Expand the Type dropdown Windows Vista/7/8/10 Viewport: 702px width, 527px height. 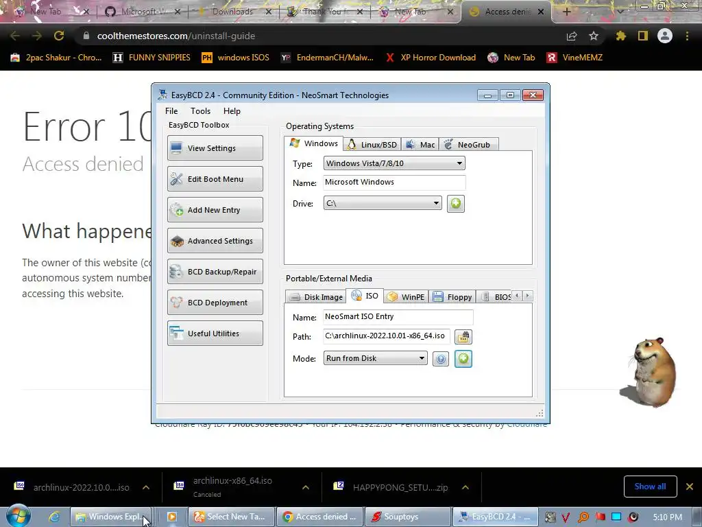point(394,163)
